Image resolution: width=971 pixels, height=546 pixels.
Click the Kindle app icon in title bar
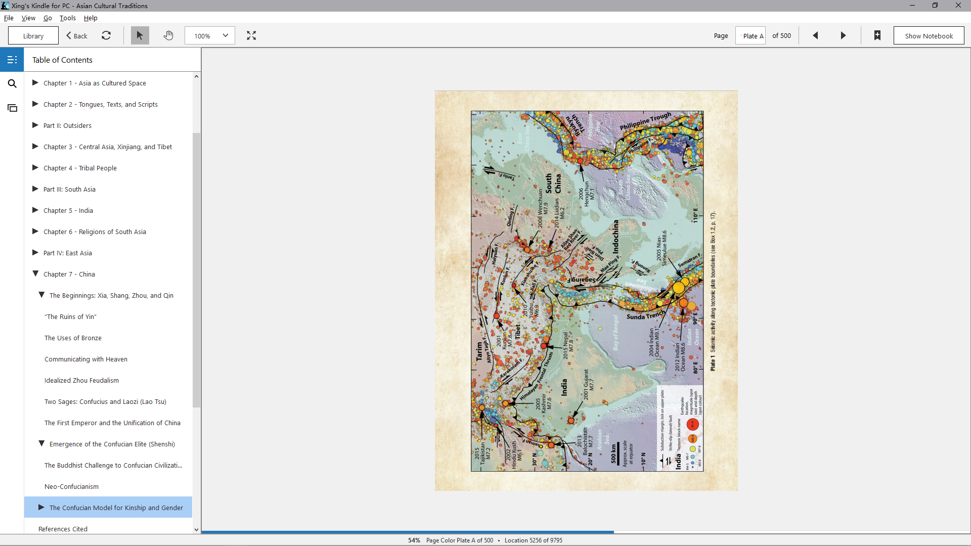click(x=5, y=6)
